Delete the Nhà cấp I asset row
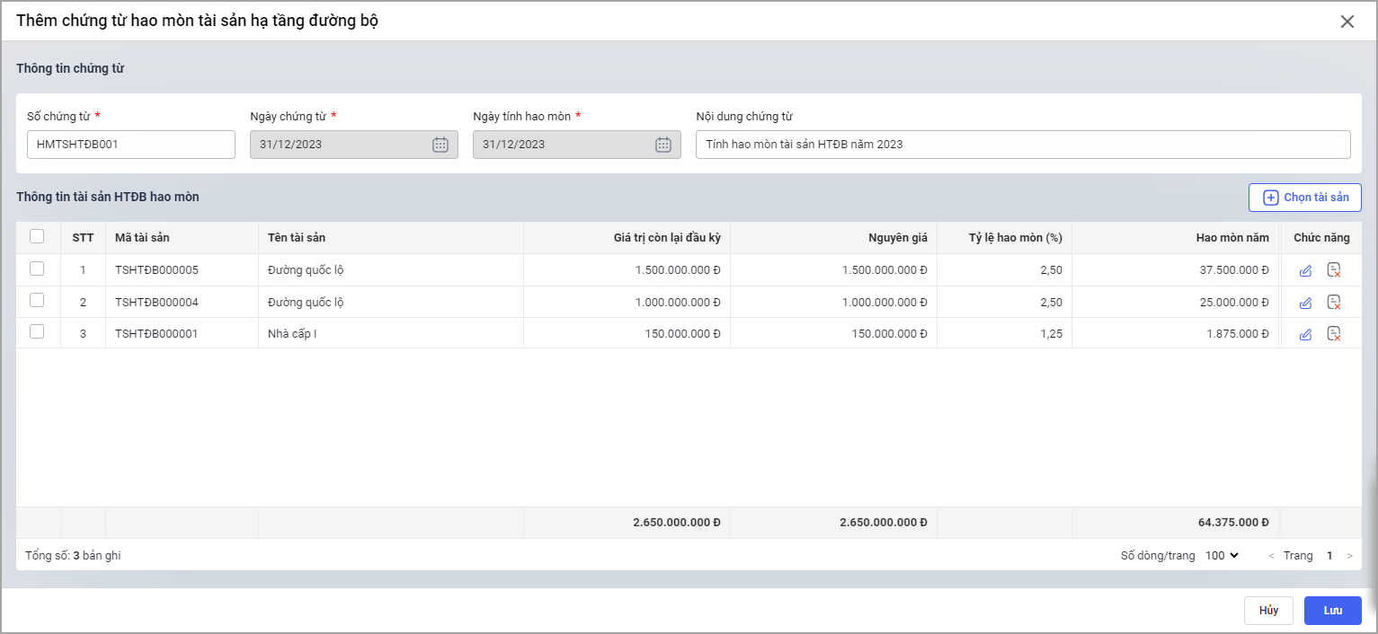1378x634 pixels. pyautogui.click(x=1334, y=334)
